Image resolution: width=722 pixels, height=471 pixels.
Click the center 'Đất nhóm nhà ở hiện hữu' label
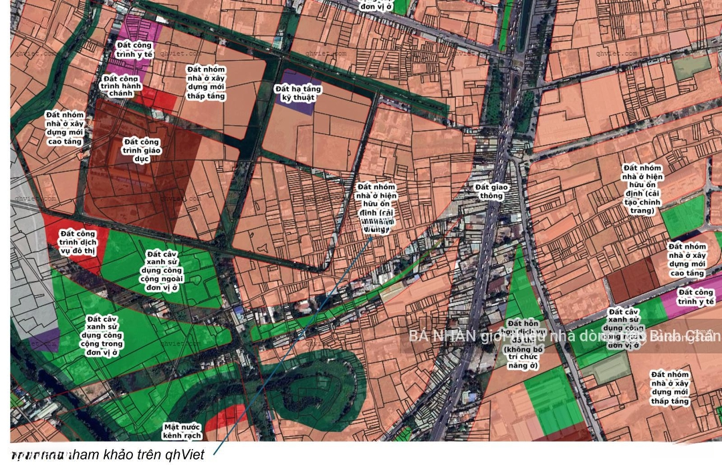pyautogui.click(x=376, y=208)
